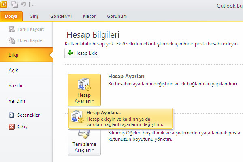Open the Görünüm ribbon tab

pos(116,16)
